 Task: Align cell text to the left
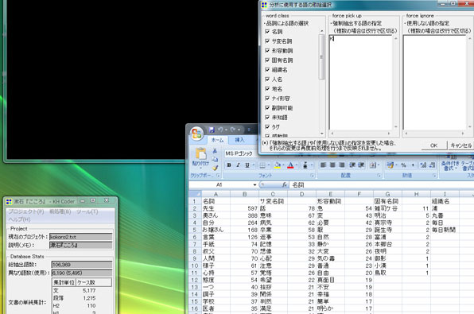(x=323, y=165)
